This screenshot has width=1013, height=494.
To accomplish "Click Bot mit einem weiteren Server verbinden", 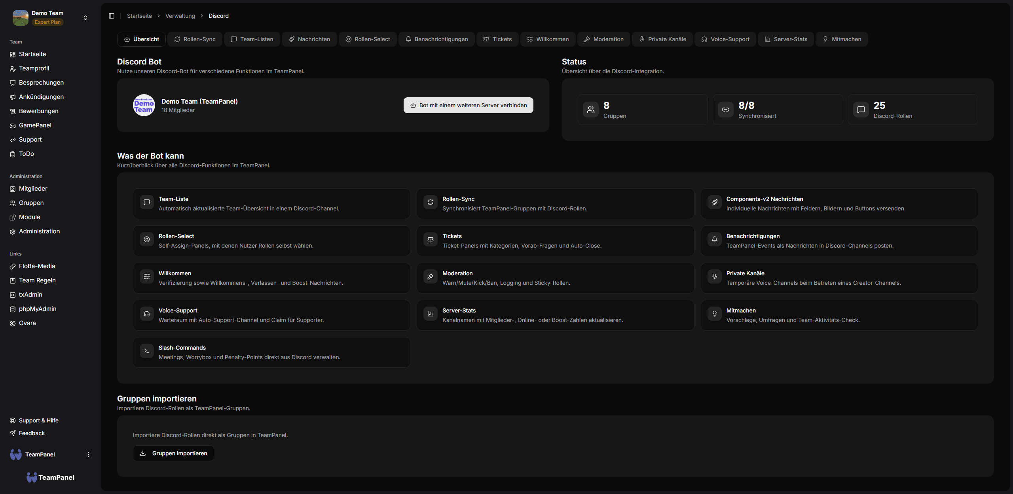I will (x=469, y=105).
